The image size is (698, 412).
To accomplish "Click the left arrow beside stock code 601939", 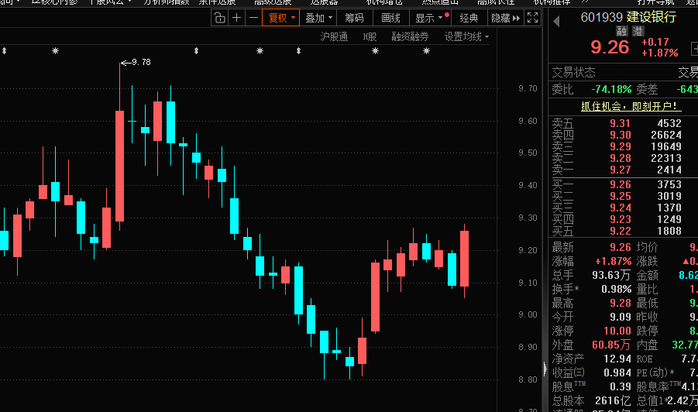I will point(555,21).
